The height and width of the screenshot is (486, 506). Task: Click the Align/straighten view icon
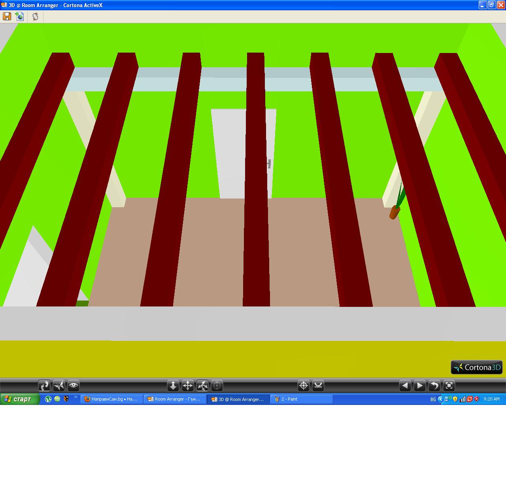click(x=318, y=385)
